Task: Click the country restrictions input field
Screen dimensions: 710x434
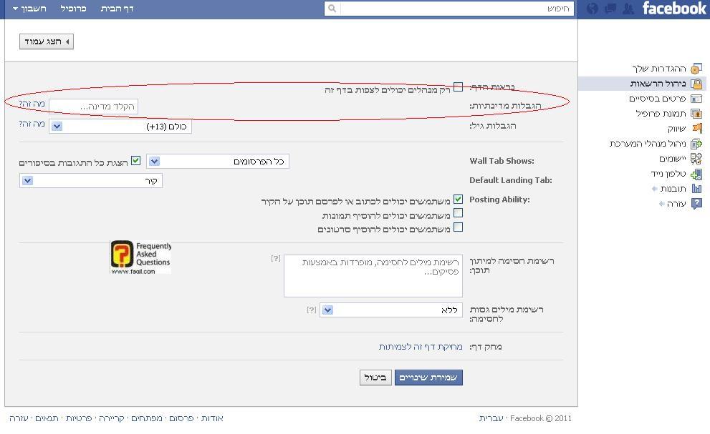Action: coord(93,107)
